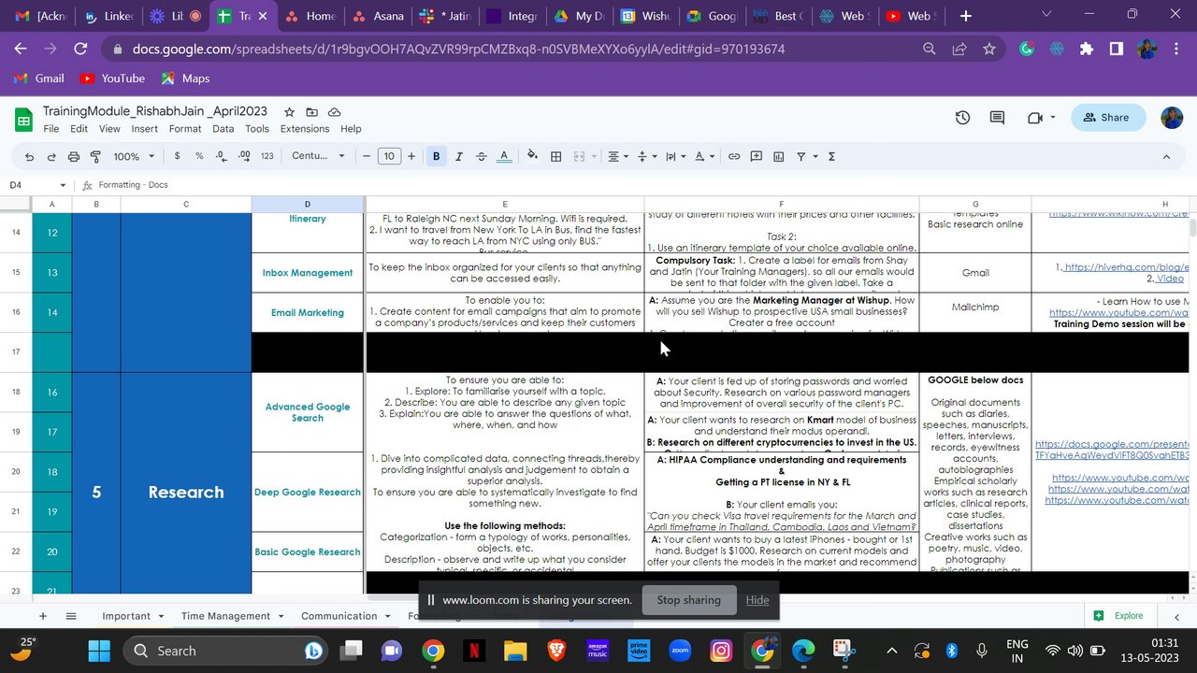Hide the Loom screen sharing bar
The image size is (1197, 673).
tap(757, 600)
